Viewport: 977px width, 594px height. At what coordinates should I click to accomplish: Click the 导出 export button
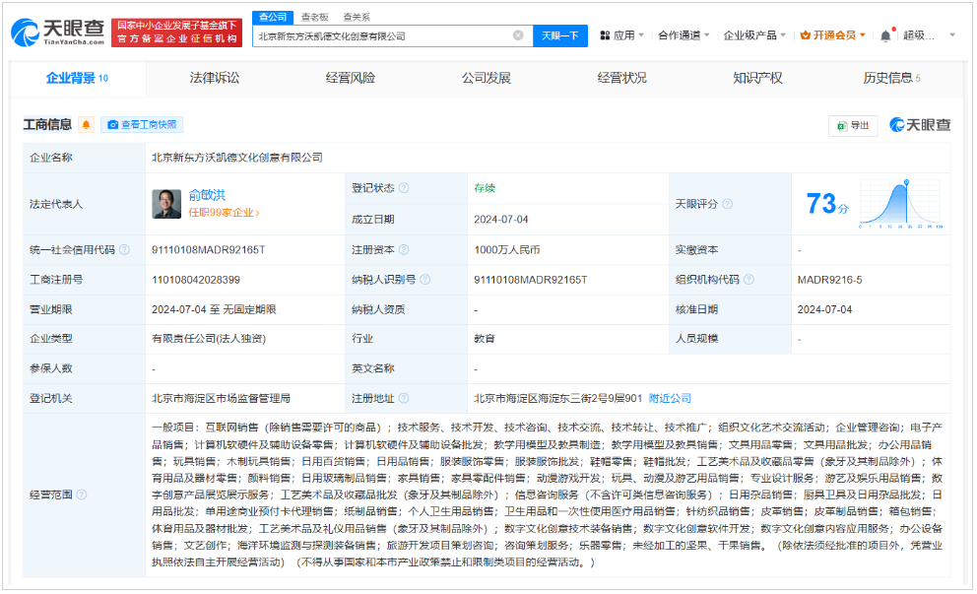point(853,125)
